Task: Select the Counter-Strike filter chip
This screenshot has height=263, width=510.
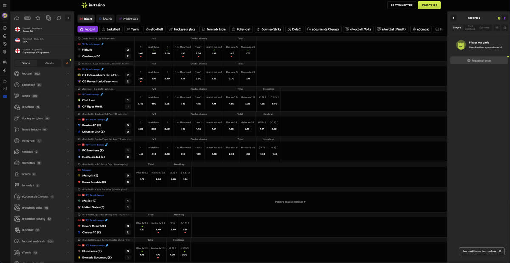Action: point(269,29)
